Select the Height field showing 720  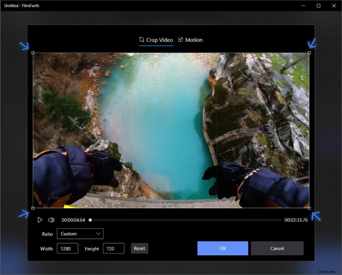(113, 248)
